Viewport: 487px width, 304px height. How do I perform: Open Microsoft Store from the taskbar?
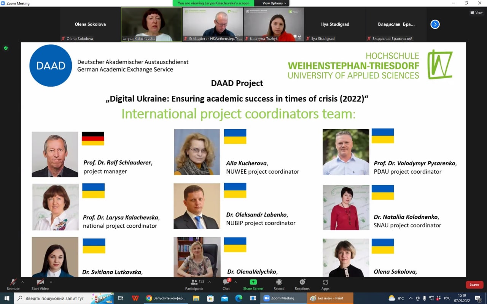click(211, 298)
